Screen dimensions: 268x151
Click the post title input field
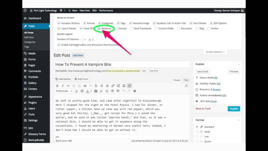click(122, 64)
